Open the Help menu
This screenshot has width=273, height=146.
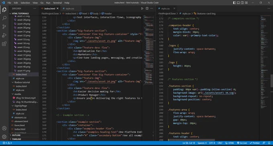(67, 3)
